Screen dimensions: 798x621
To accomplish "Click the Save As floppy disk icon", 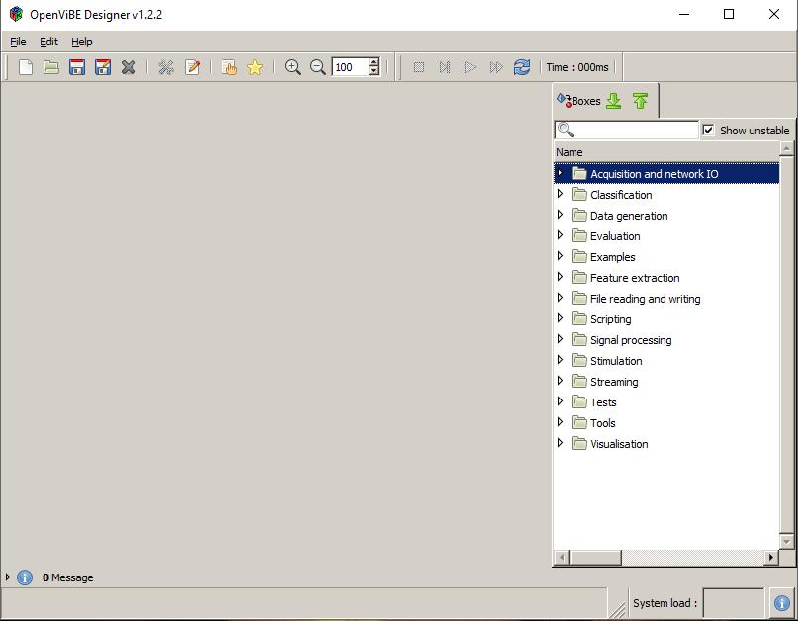I will (x=103, y=67).
